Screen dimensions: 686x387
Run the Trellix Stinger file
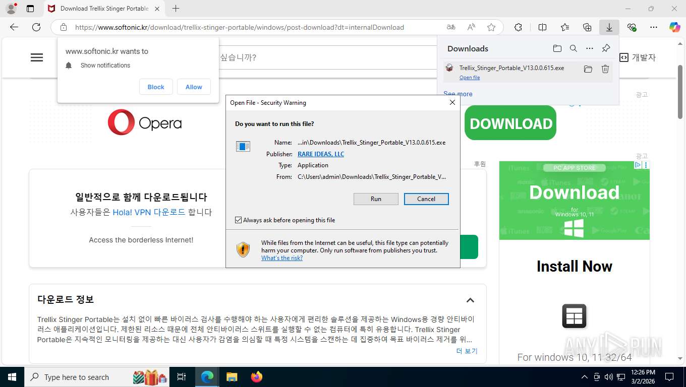click(x=376, y=199)
